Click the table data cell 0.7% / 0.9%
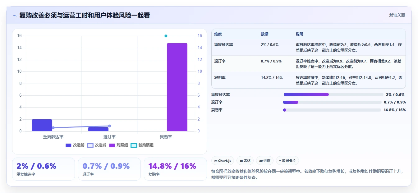 pos(271,61)
